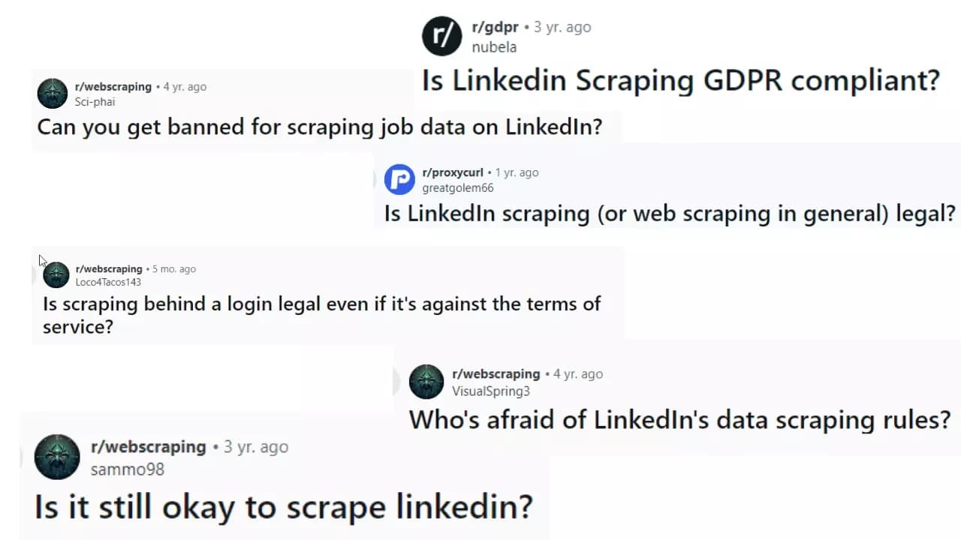This screenshot has height=540, width=961.
Task: Visit user nubela's profile
Action: 494,46
